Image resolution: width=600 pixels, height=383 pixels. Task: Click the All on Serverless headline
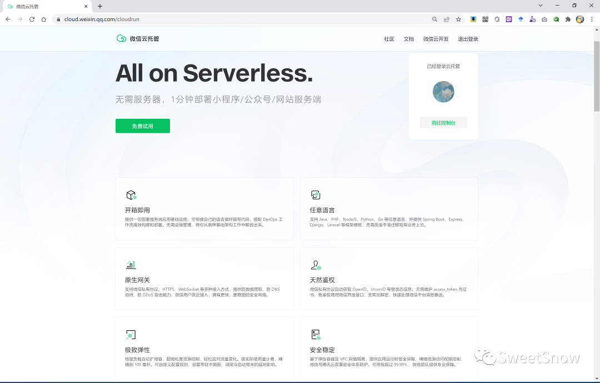tap(214, 73)
